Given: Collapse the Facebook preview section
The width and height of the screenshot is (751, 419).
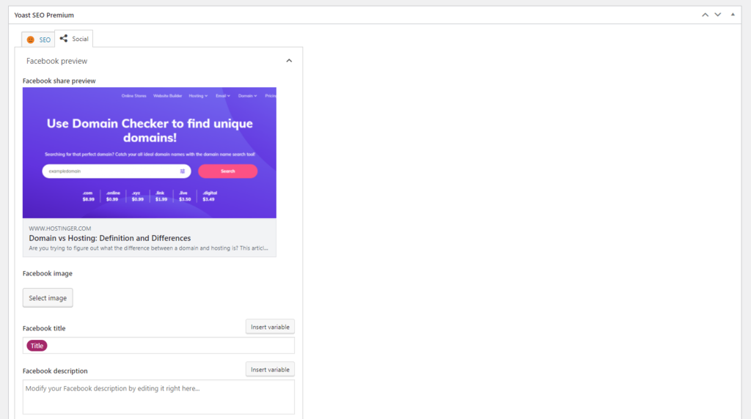Looking at the screenshot, I should pos(289,61).
